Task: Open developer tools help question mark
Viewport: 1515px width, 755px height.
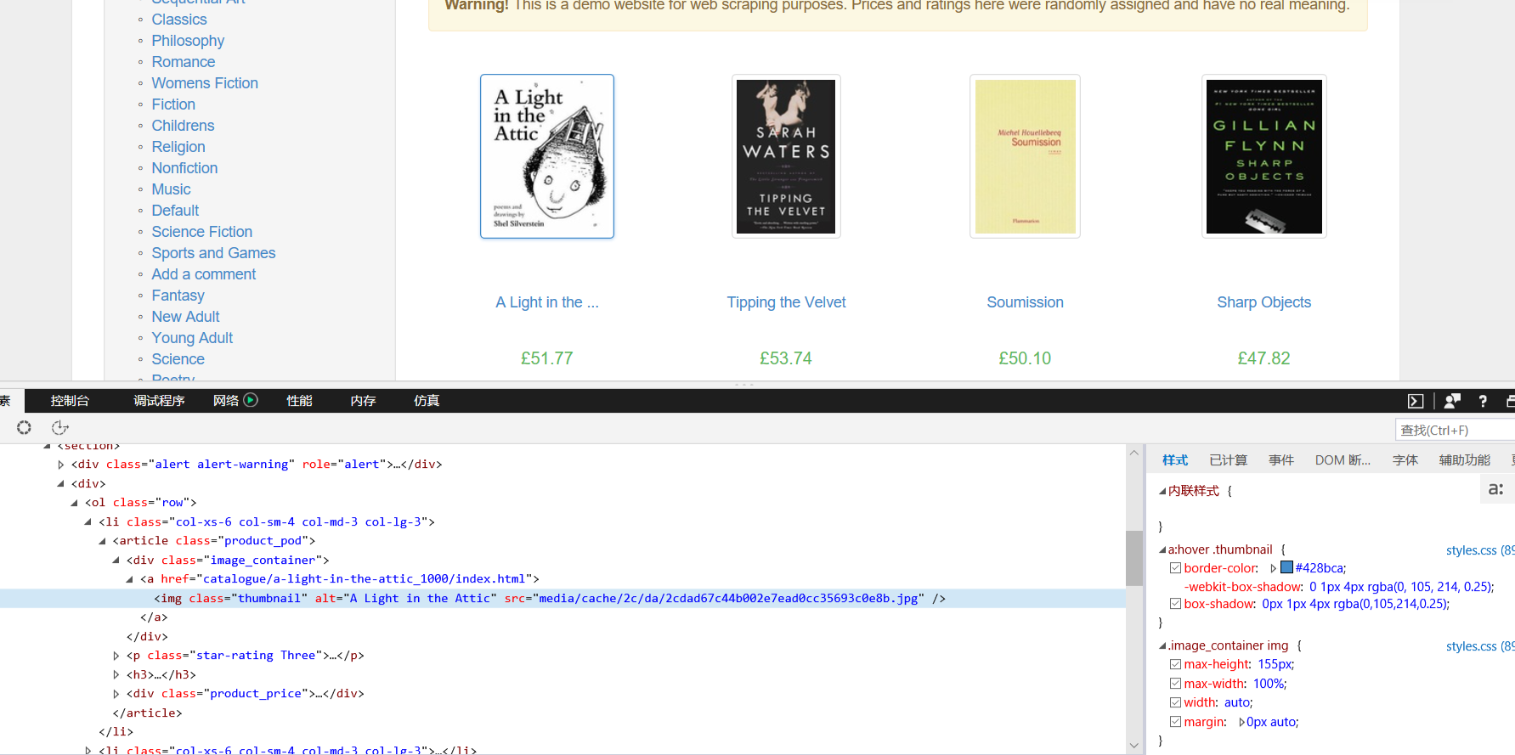Action: click(x=1483, y=401)
